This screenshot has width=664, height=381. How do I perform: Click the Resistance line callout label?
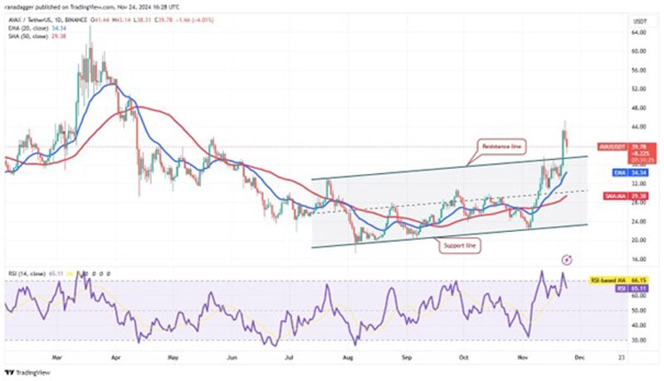(501, 147)
